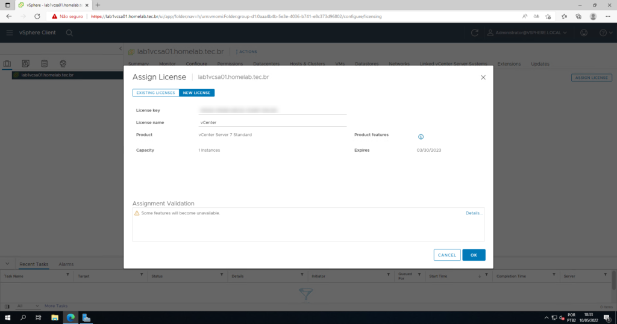Filter the Task Name column

coord(67,275)
